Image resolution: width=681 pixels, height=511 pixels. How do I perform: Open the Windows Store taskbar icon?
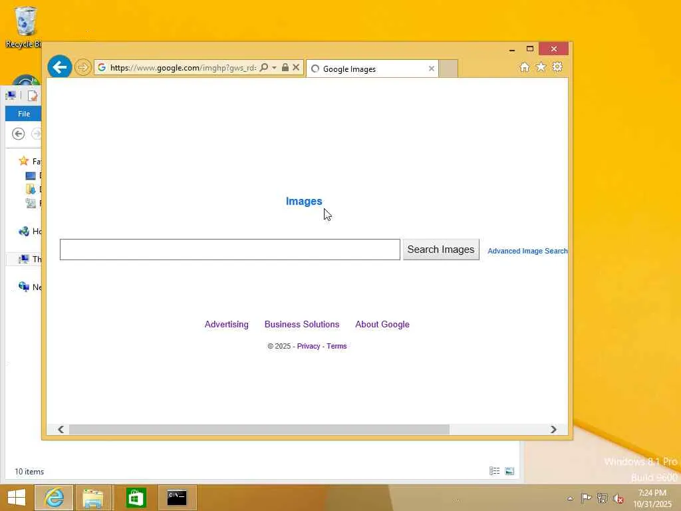136,498
